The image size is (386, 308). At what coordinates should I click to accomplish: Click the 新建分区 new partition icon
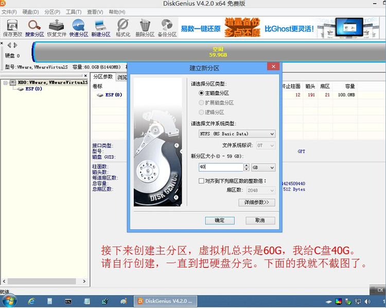[x=101, y=27]
